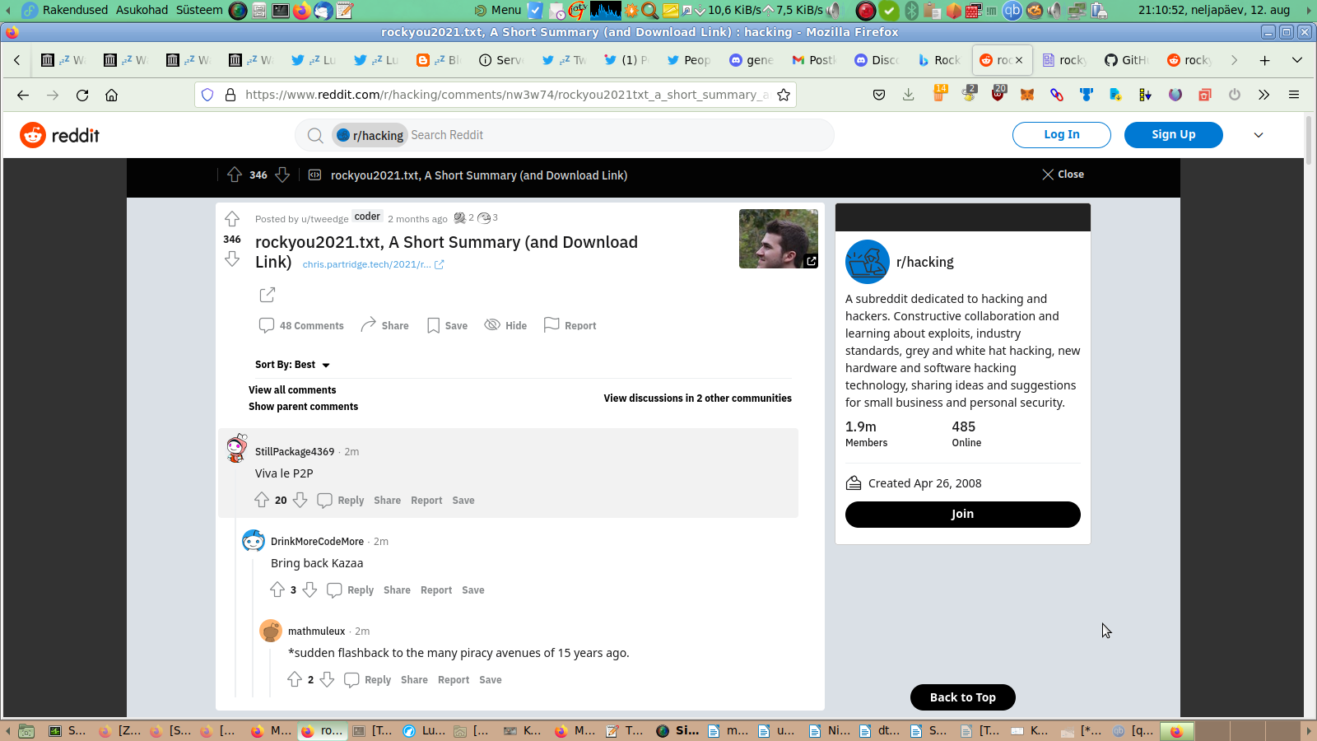Downvote the post in the black header bar
The width and height of the screenshot is (1317, 741).
point(282,175)
